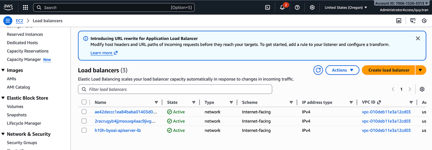The image size is (432, 150).
Task: Focus the Filter load balancers field
Action: pos(175,89)
